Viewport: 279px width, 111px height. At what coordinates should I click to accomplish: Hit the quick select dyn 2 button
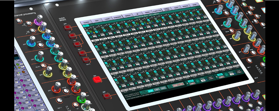[x=87, y=60]
